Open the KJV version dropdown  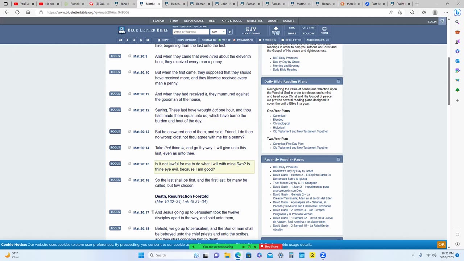point(218,32)
